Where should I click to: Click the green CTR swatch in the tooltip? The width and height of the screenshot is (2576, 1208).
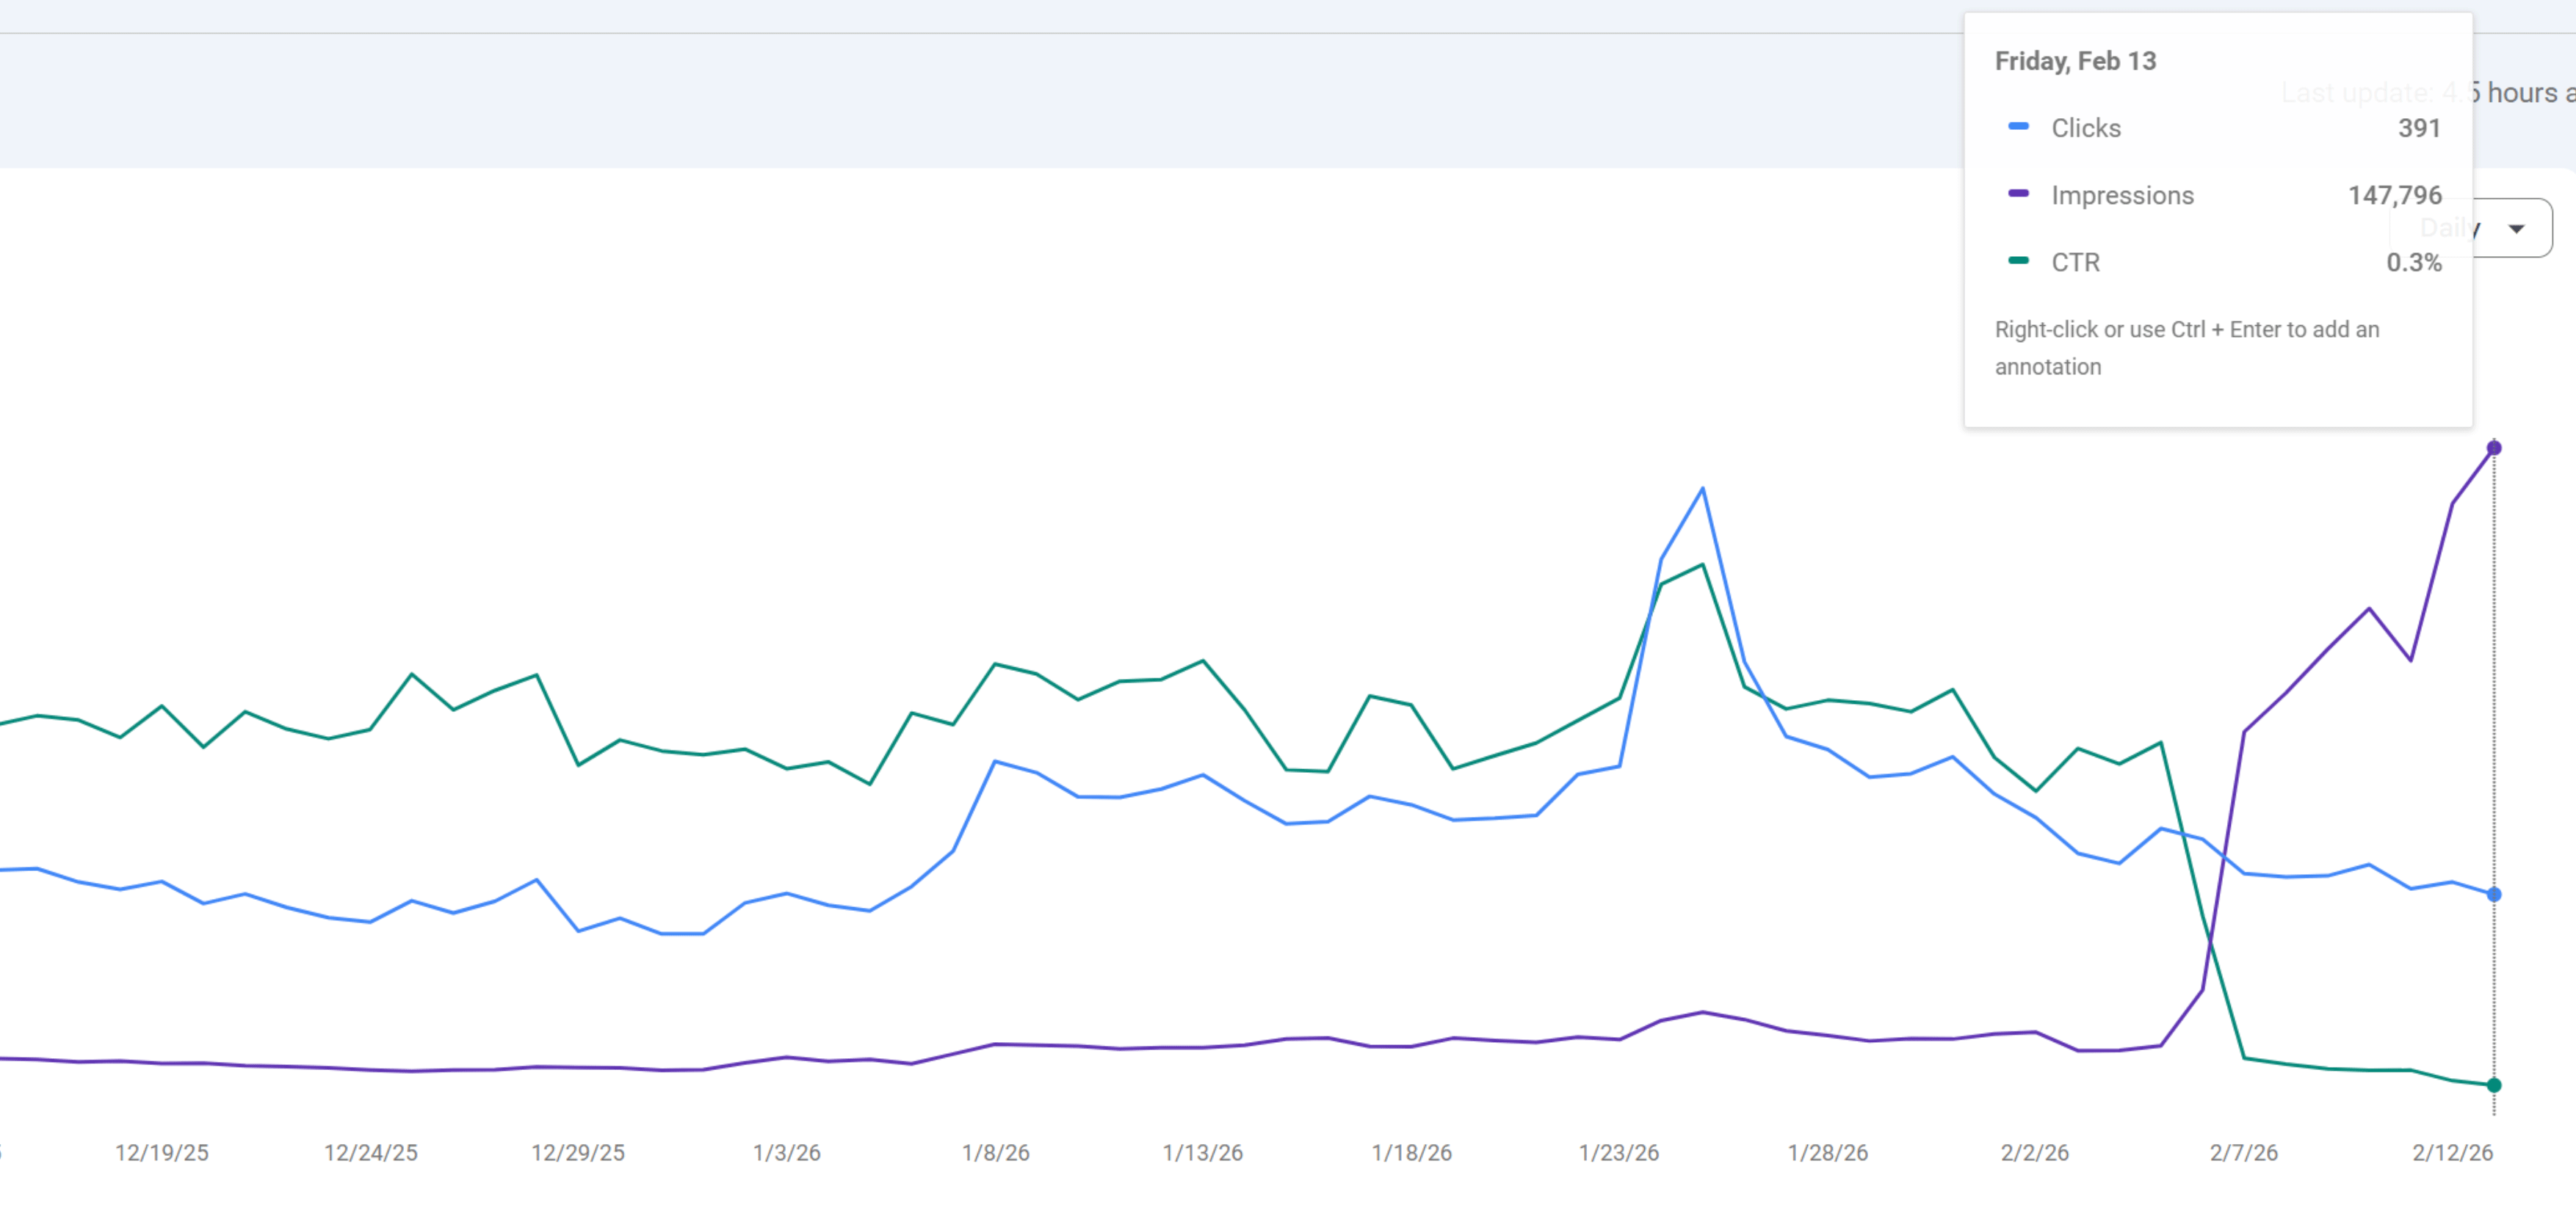[2018, 261]
